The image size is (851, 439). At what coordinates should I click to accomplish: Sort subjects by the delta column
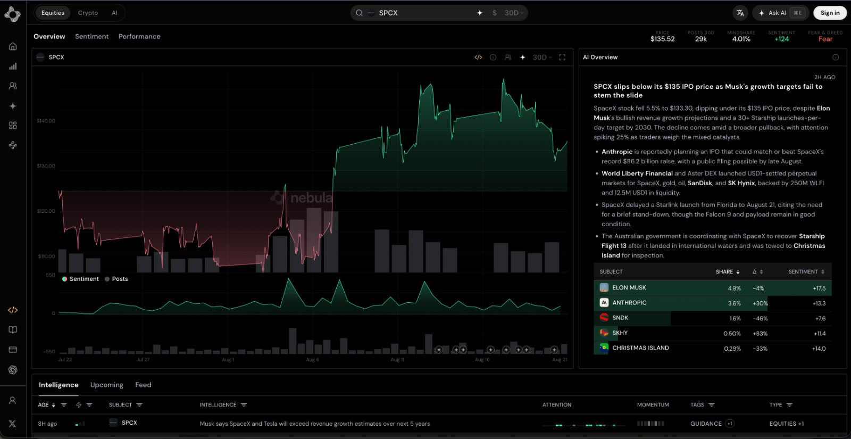[758, 272]
